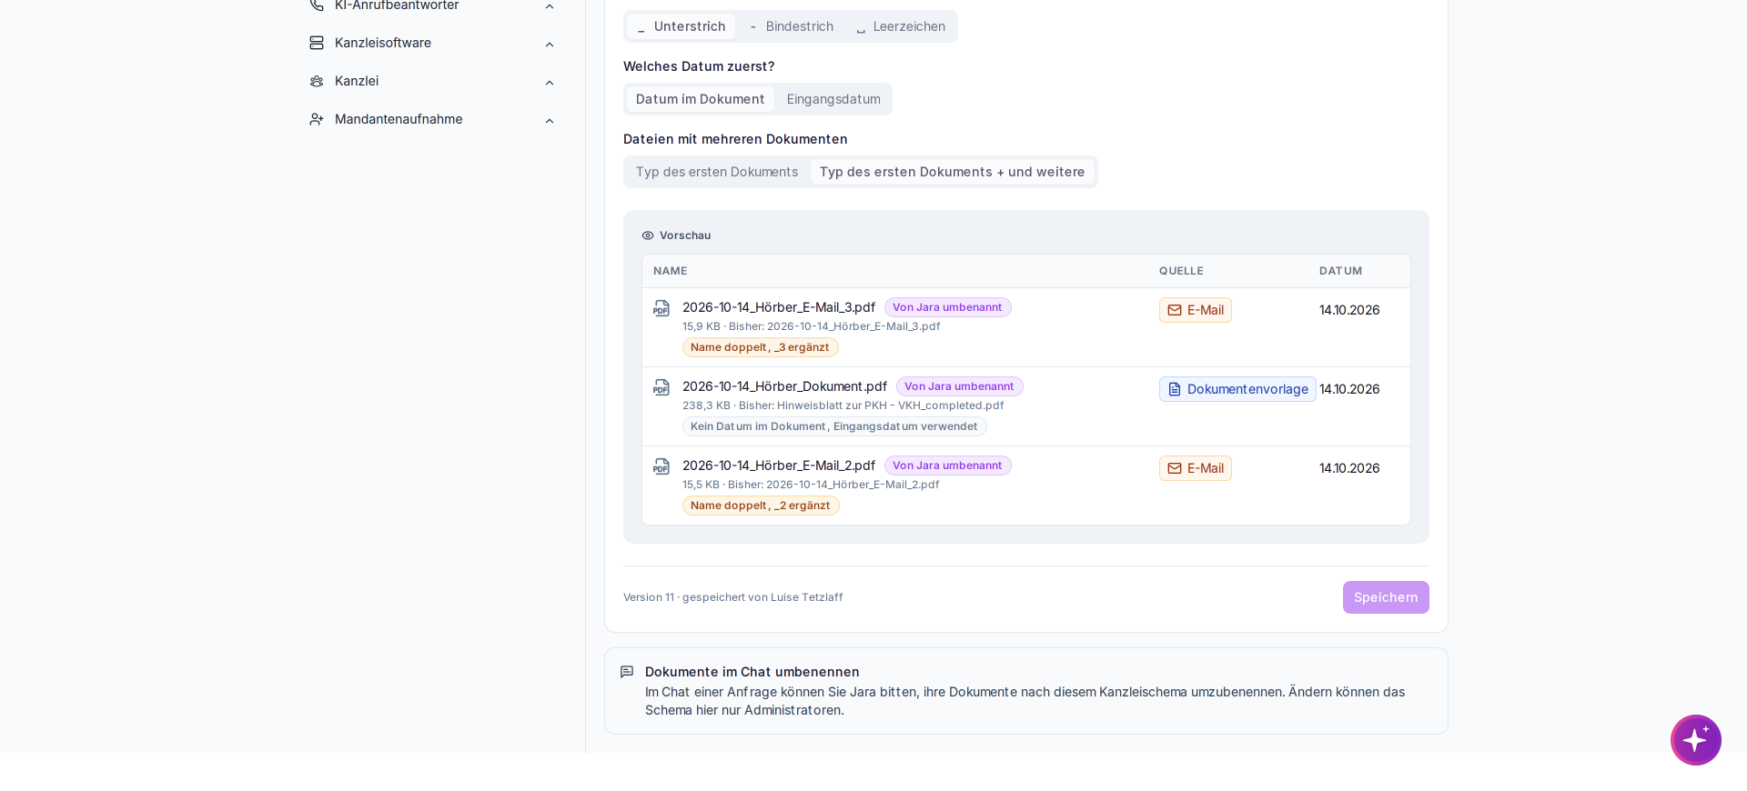Choose Eingangsdatum first
Viewport: 1747px width, 791px height.
833,99
